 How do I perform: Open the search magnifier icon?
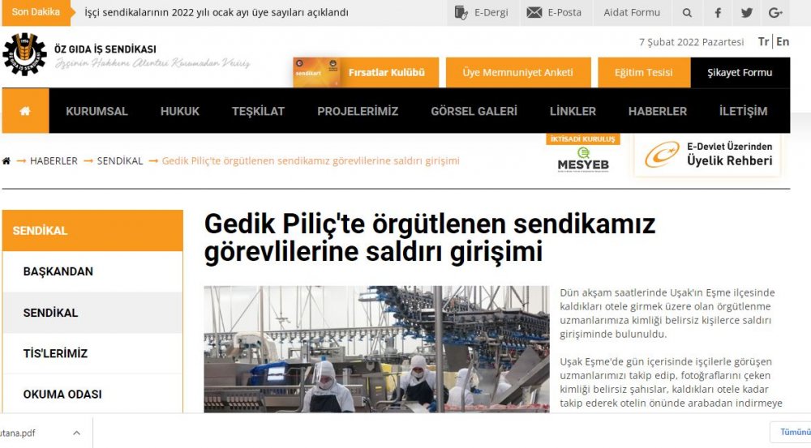[687, 13]
